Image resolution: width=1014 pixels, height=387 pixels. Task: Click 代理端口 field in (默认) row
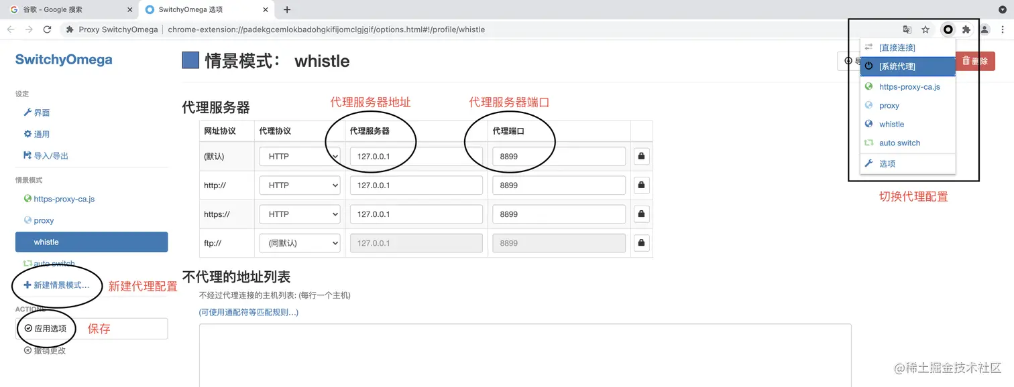point(559,157)
